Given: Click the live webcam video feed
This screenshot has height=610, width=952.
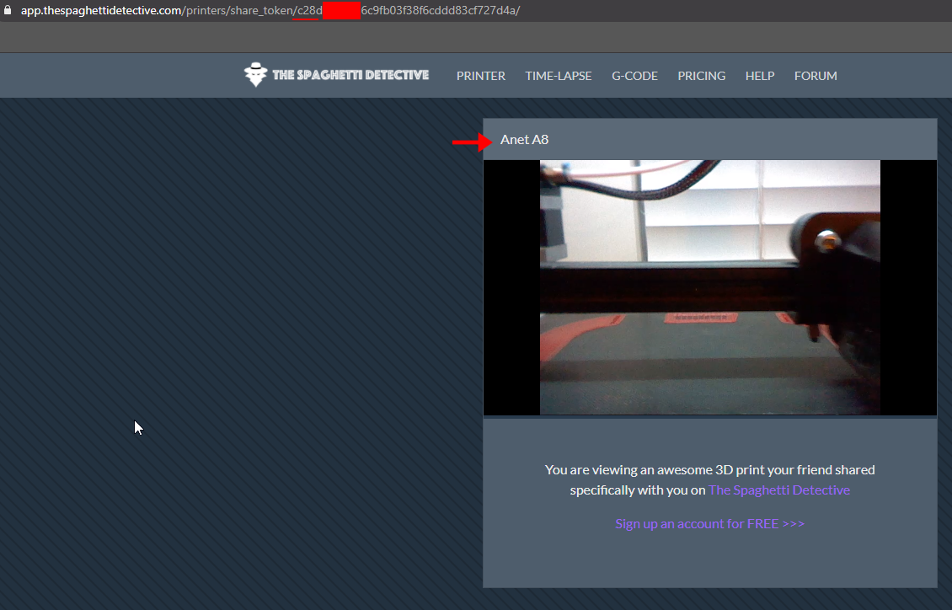Looking at the screenshot, I should [709, 286].
